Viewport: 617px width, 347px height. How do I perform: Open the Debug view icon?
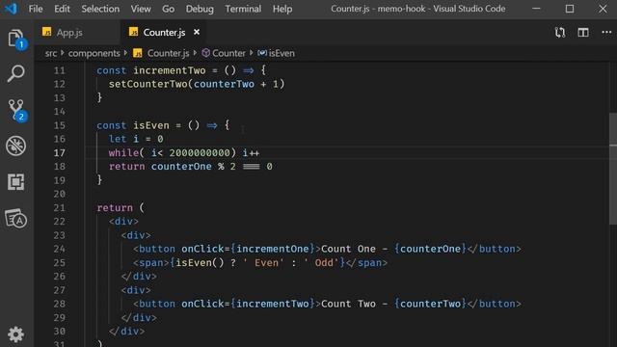tap(15, 146)
